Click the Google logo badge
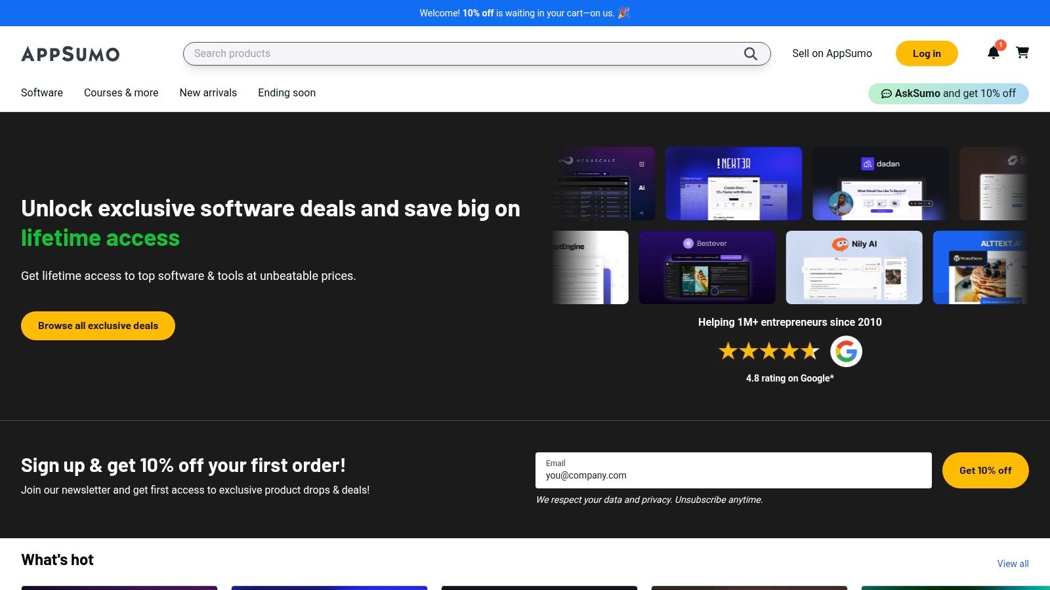 point(846,351)
